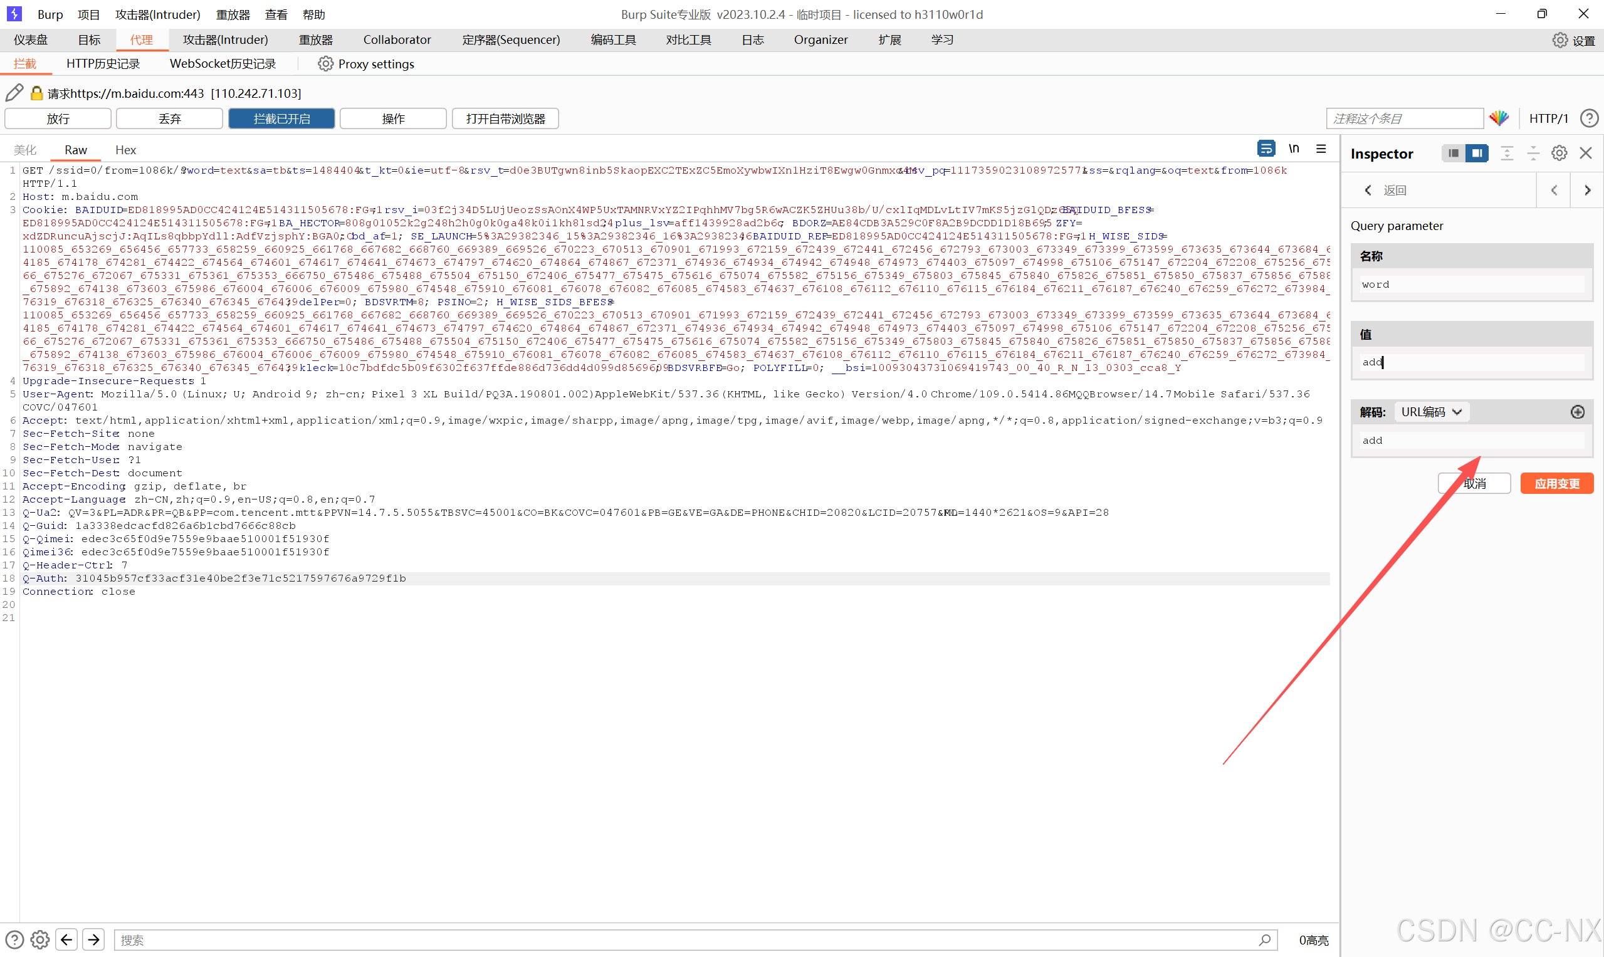Click the 放行 forward button

[58, 118]
